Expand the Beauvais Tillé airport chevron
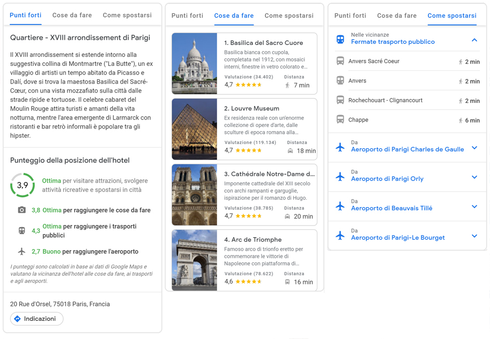 pyautogui.click(x=474, y=206)
